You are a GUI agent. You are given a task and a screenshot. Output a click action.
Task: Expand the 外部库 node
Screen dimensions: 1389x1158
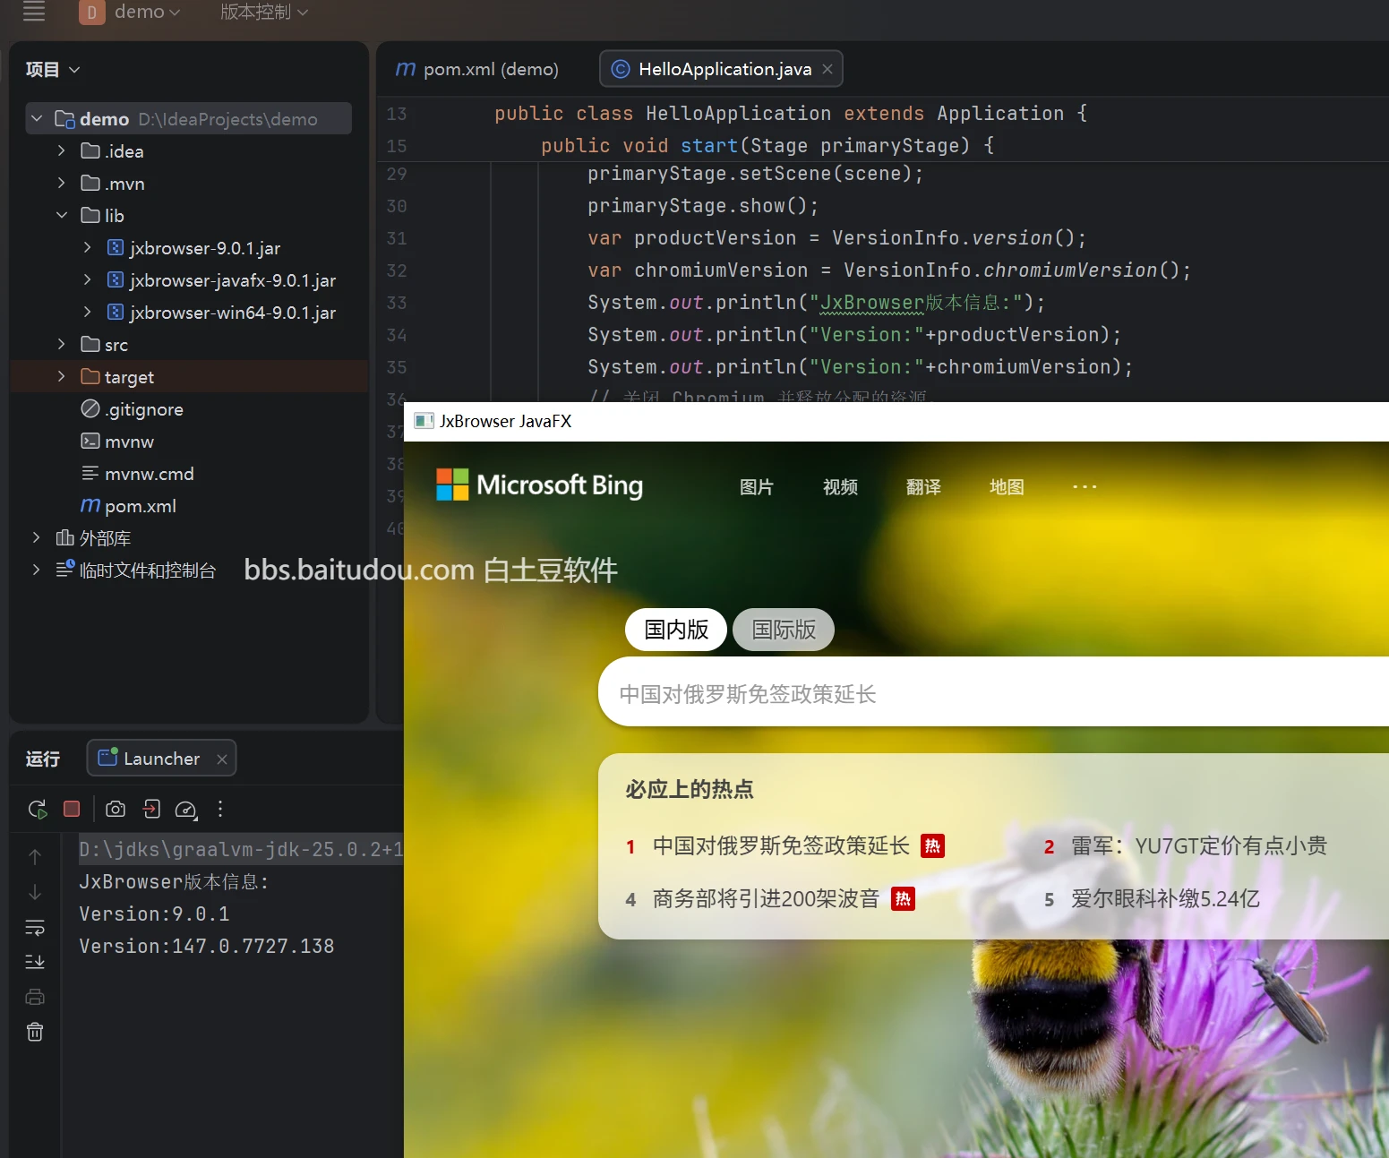coord(36,537)
